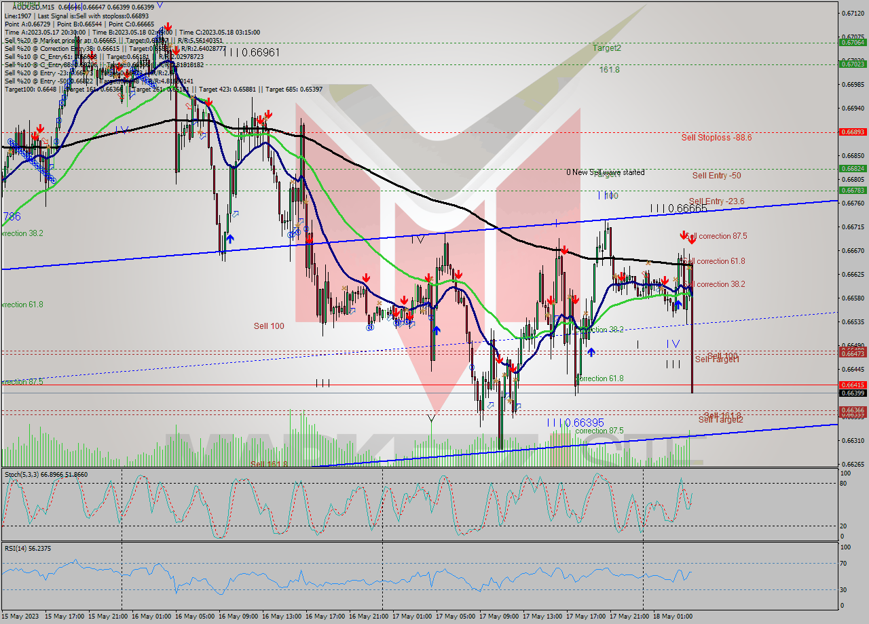This screenshot has width=869, height=624.
Task: Click the 'Sell 100' label above the red watermark arrow
Action: pos(269,326)
